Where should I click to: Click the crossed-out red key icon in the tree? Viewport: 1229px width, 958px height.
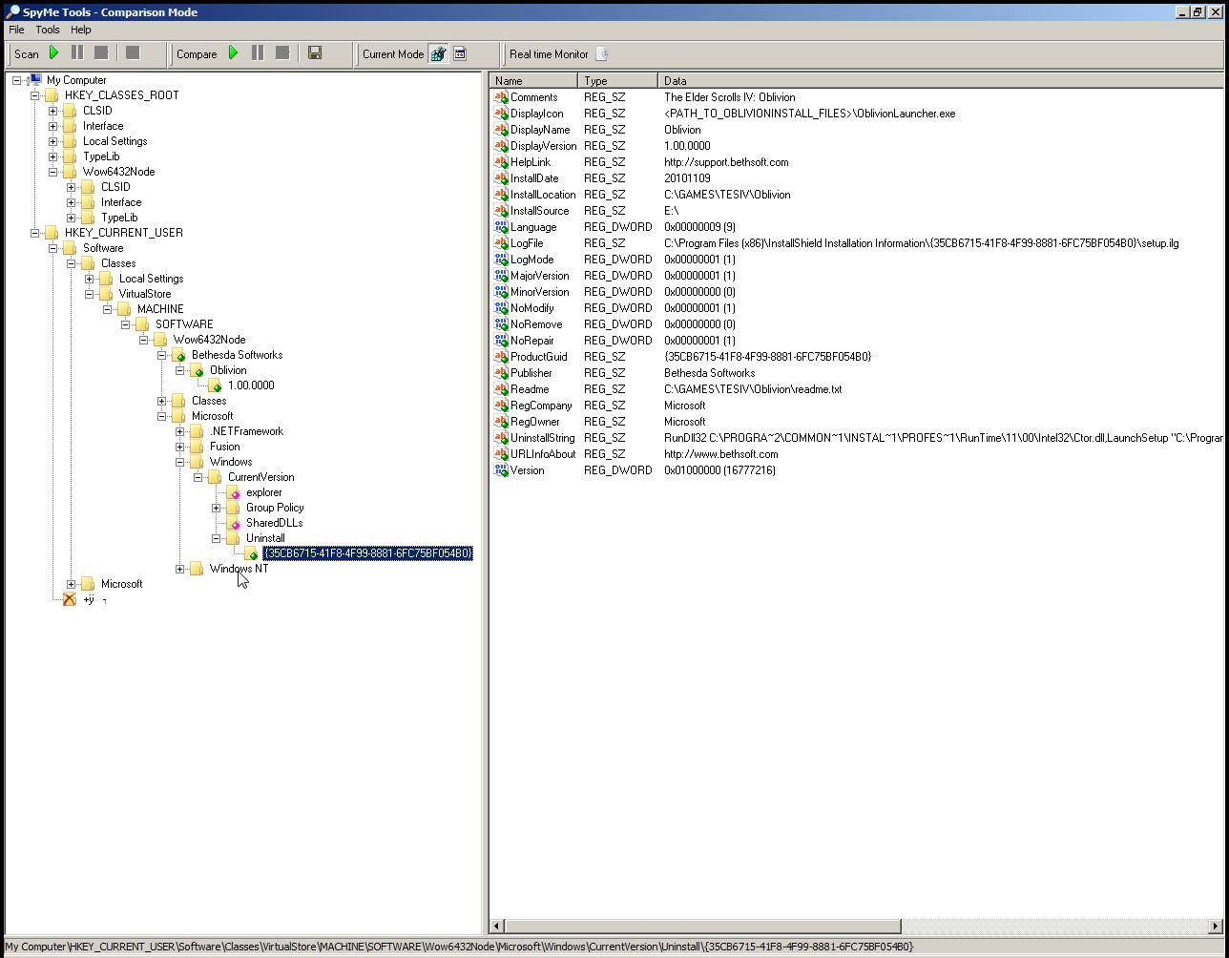(69, 599)
